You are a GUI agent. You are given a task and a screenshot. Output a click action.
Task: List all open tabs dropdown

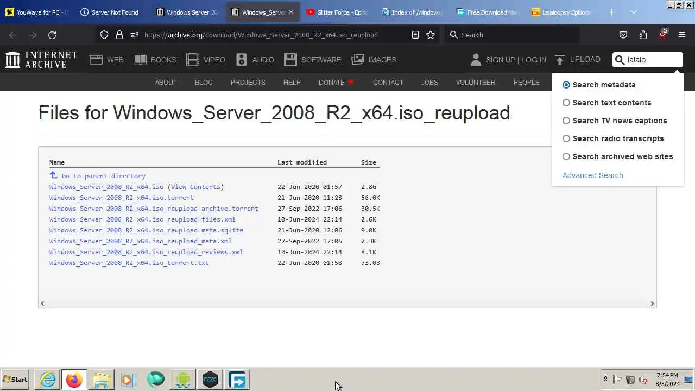point(634,12)
